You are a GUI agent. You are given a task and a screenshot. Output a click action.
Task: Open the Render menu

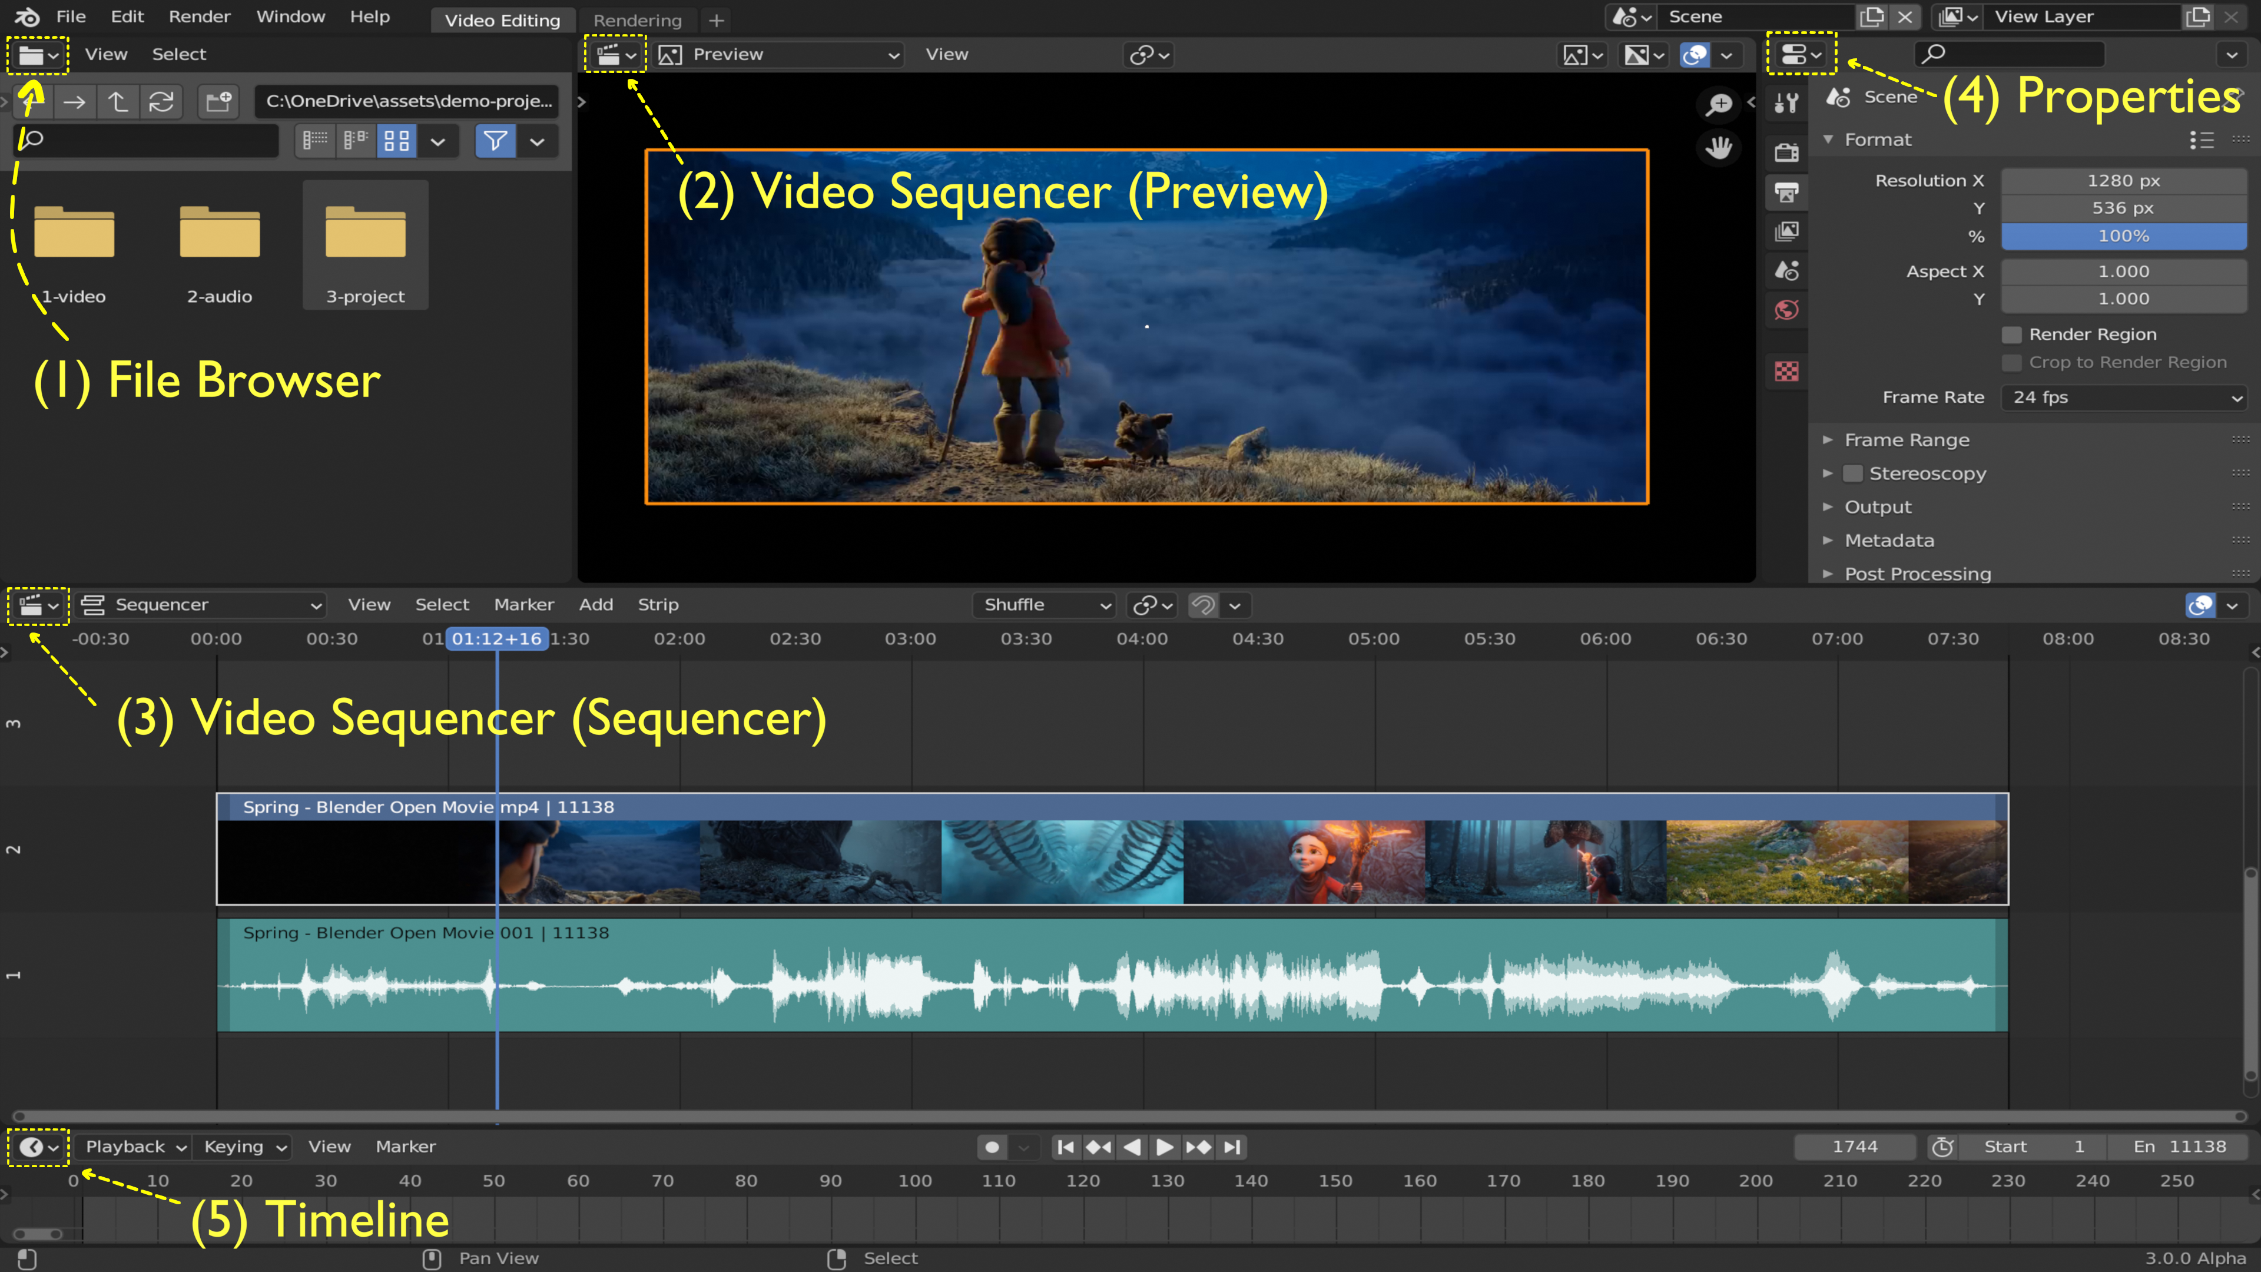click(x=199, y=16)
